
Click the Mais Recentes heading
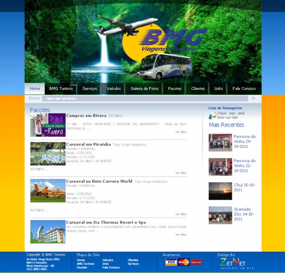click(x=227, y=125)
